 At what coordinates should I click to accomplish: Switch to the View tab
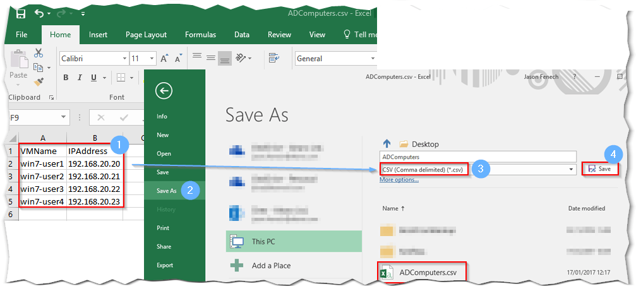pyautogui.click(x=317, y=35)
